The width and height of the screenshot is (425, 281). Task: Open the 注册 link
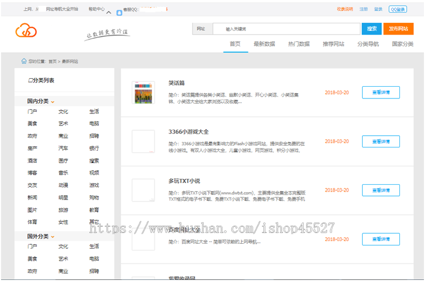pos(363,9)
